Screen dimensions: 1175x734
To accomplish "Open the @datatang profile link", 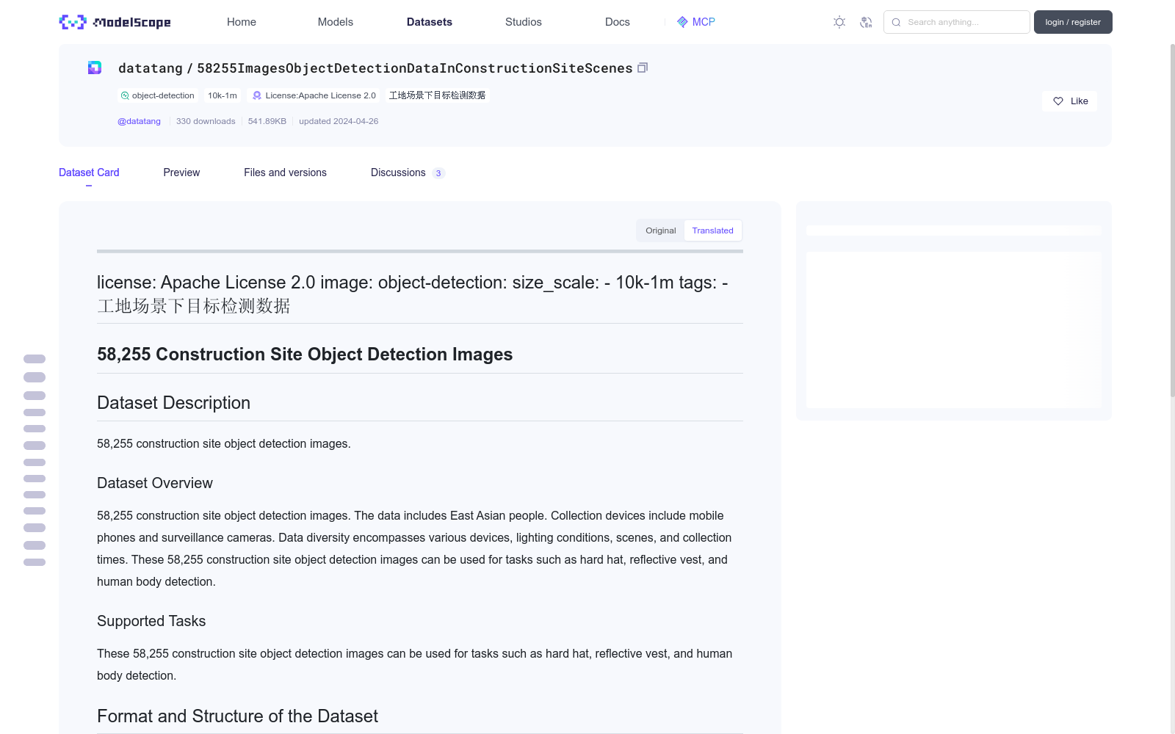I will click(139, 121).
